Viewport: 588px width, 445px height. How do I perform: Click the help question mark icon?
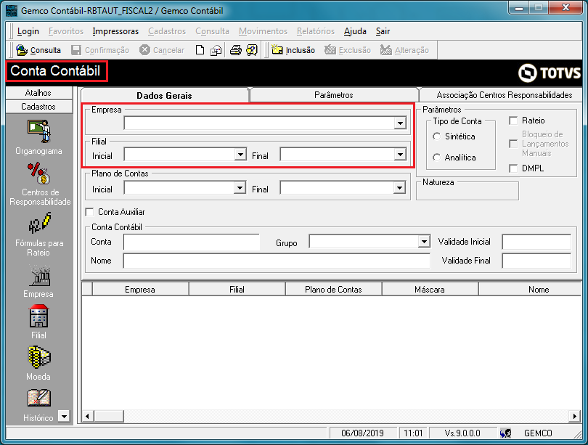pyautogui.click(x=252, y=50)
